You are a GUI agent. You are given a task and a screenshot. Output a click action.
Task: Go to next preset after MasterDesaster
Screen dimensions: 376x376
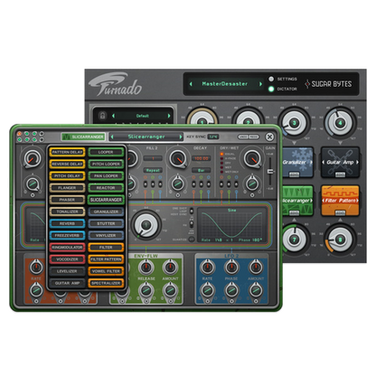pyautogui.click(x=260, y=84)
